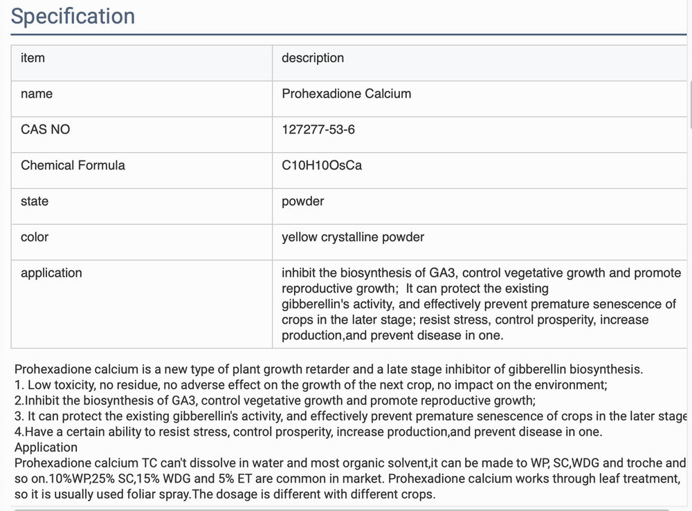Select the 'description' column header cell

(480, 63)
